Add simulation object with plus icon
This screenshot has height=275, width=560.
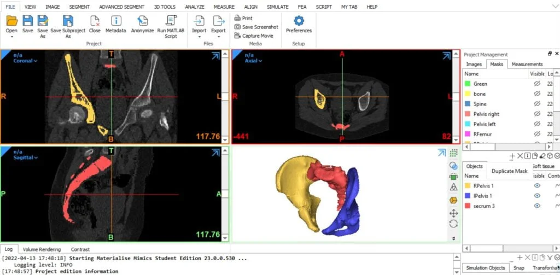tap(520, 257)
